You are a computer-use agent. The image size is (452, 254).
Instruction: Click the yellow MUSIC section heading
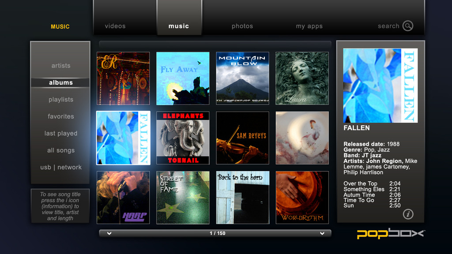[x=60, y=26]
